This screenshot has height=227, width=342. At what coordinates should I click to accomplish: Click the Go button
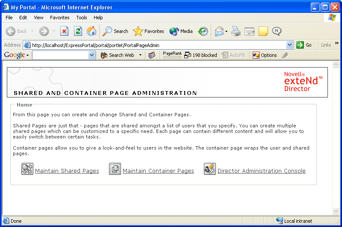click(304, 45)
